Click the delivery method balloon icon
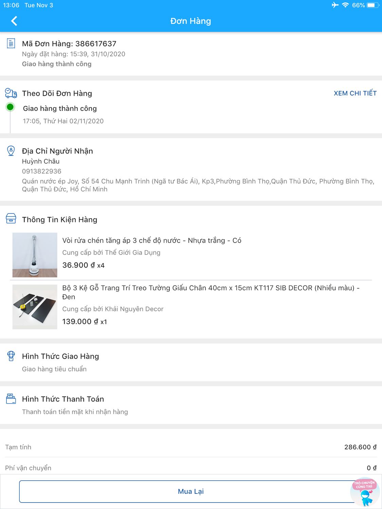 click(x=11, y=356)
